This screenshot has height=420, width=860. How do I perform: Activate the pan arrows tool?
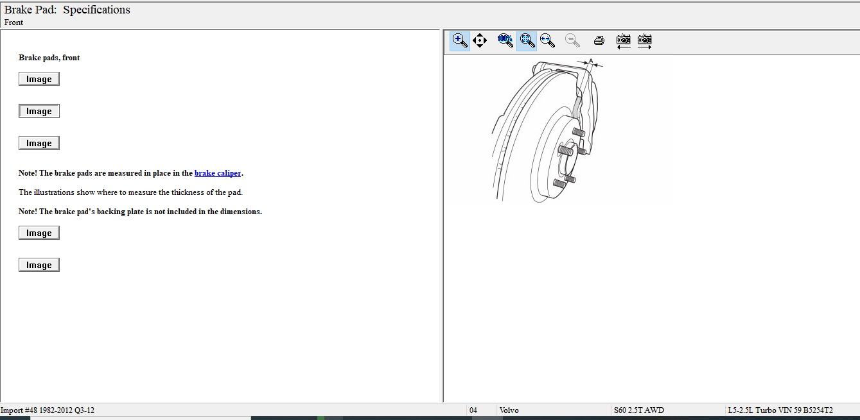(480, 41)
